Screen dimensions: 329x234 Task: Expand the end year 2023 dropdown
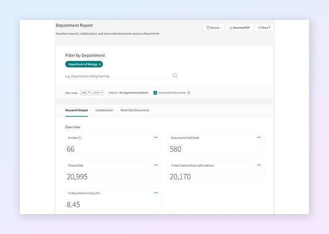[98, 93]
